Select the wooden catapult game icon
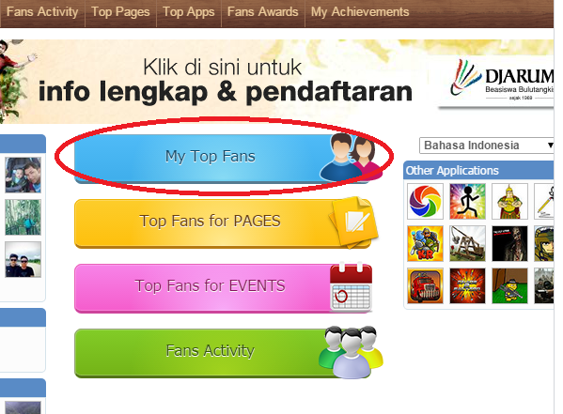 coord(467,243)
